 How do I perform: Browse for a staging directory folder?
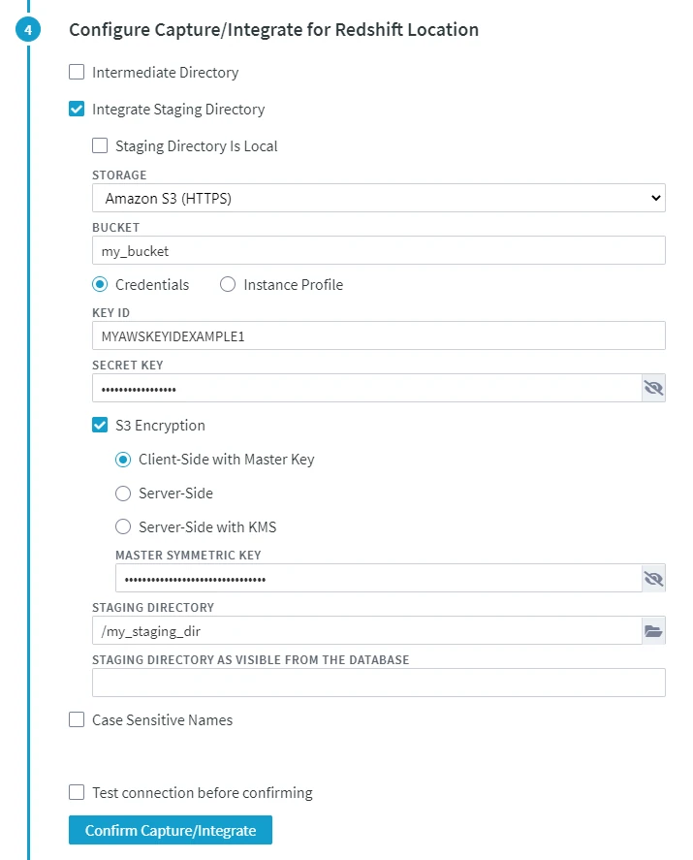tap(653, 630)
